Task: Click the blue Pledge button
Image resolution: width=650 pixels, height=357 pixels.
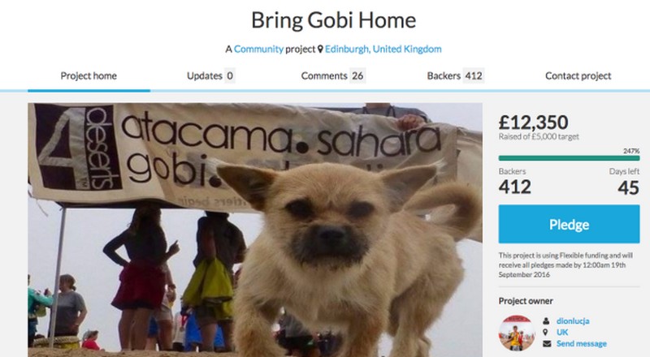Action: pyautogui.click(x=569, y=224)
